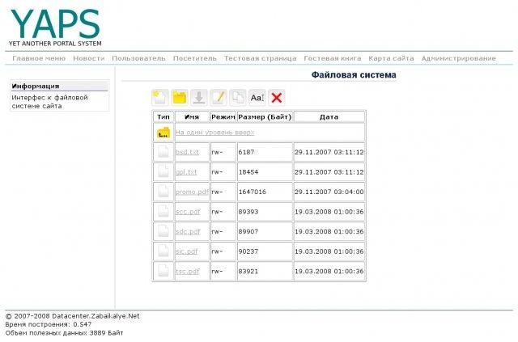The height and width of the screenshot is (342, 518).
Task: Click the 'Тип' column header
Action: tap(163, 117)
